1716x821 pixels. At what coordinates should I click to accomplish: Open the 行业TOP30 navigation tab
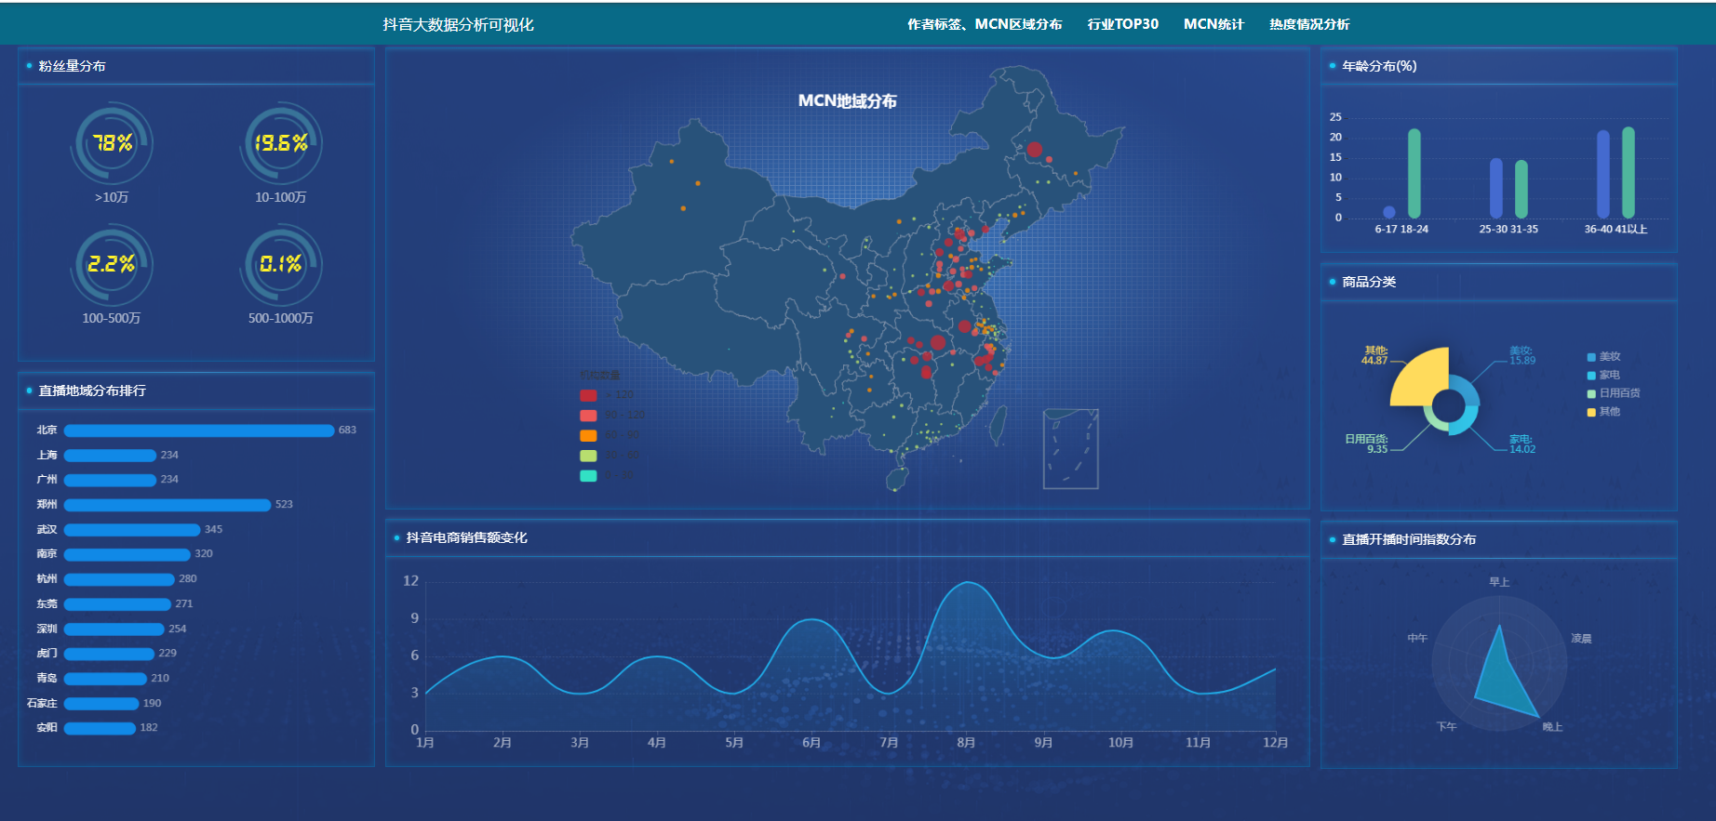1122,24
